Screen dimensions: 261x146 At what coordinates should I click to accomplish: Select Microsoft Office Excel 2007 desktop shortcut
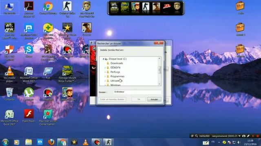[x=9, y=118]
